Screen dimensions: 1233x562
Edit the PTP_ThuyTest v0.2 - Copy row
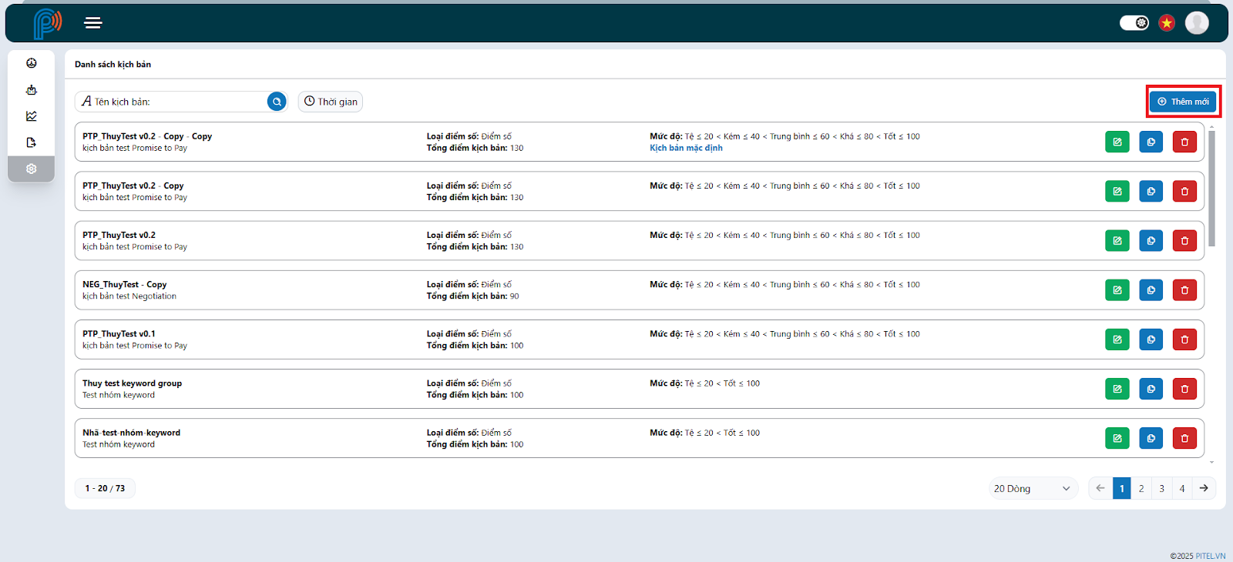click(x=1117, y=191)
